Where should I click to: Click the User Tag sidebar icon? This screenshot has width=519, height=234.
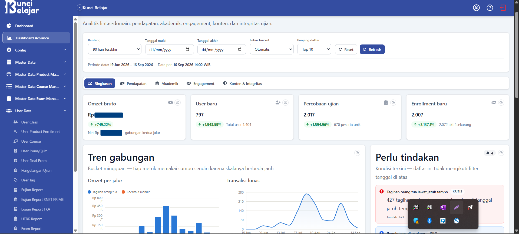[16, 180]
